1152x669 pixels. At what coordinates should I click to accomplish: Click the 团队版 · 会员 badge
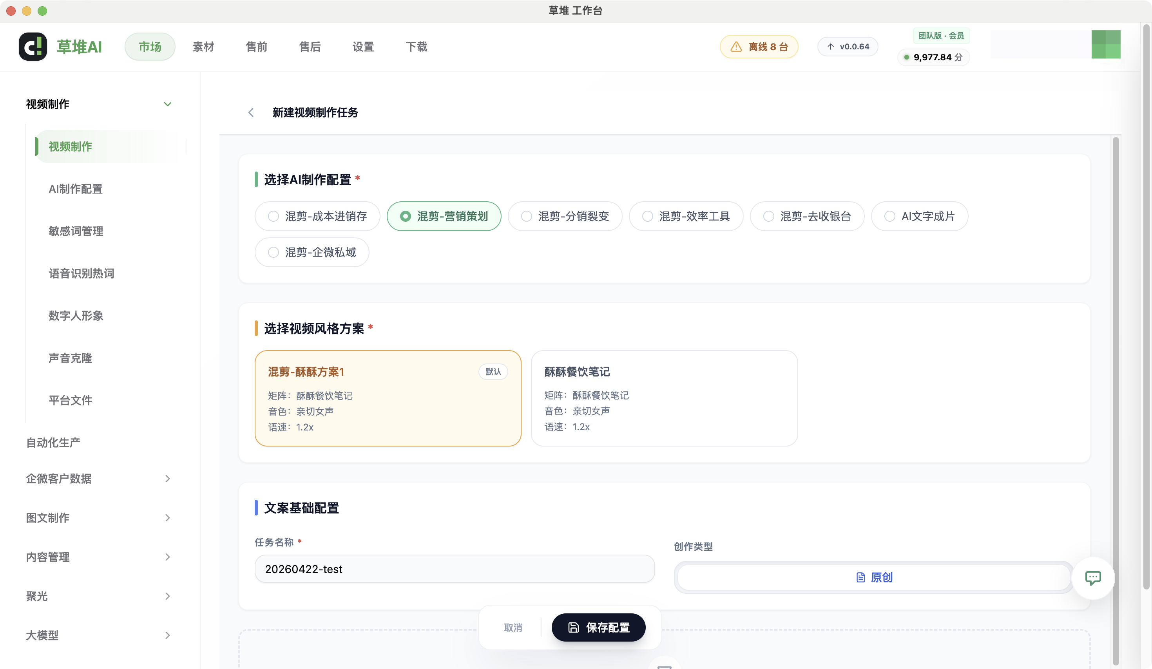tap(941, 36)
